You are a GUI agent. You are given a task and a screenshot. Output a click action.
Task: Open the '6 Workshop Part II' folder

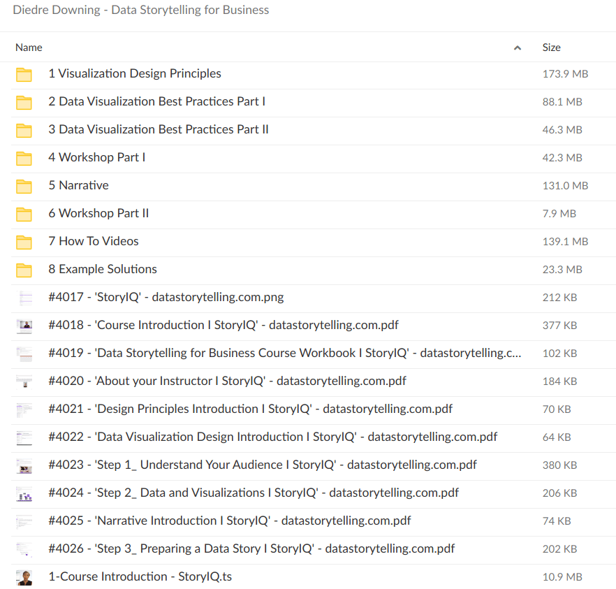click(98, 213)
